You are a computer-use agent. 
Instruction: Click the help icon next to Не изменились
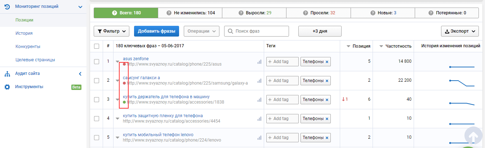tap(169, 13)
